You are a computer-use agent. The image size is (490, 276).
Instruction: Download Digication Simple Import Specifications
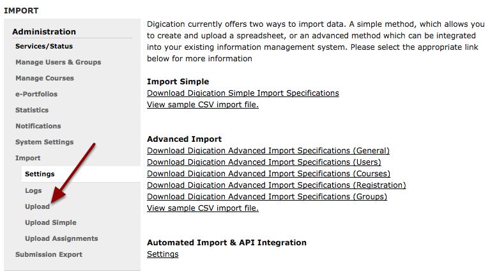point(243,93)
